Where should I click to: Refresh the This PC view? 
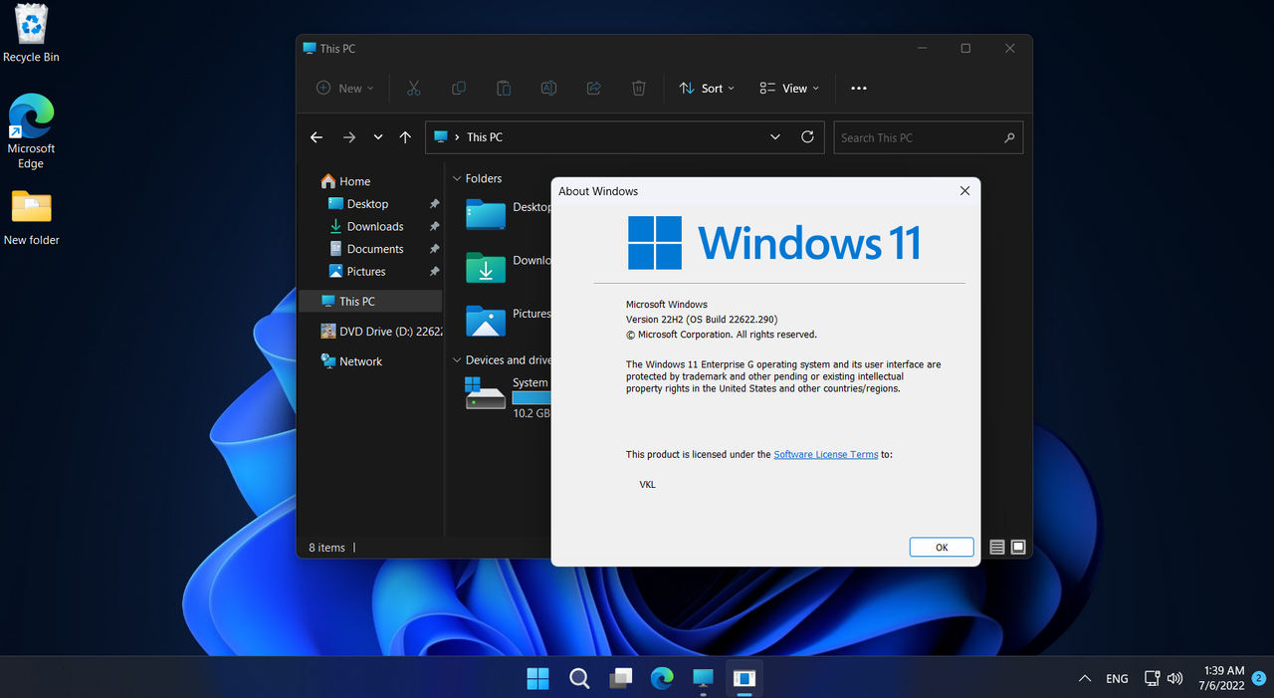(807, 136)
